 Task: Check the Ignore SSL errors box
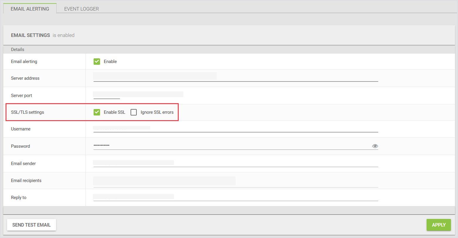pos(134,112)
